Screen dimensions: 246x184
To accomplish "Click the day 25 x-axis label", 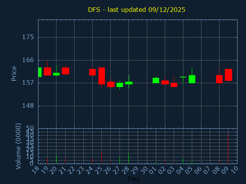I will pos(99,170).
